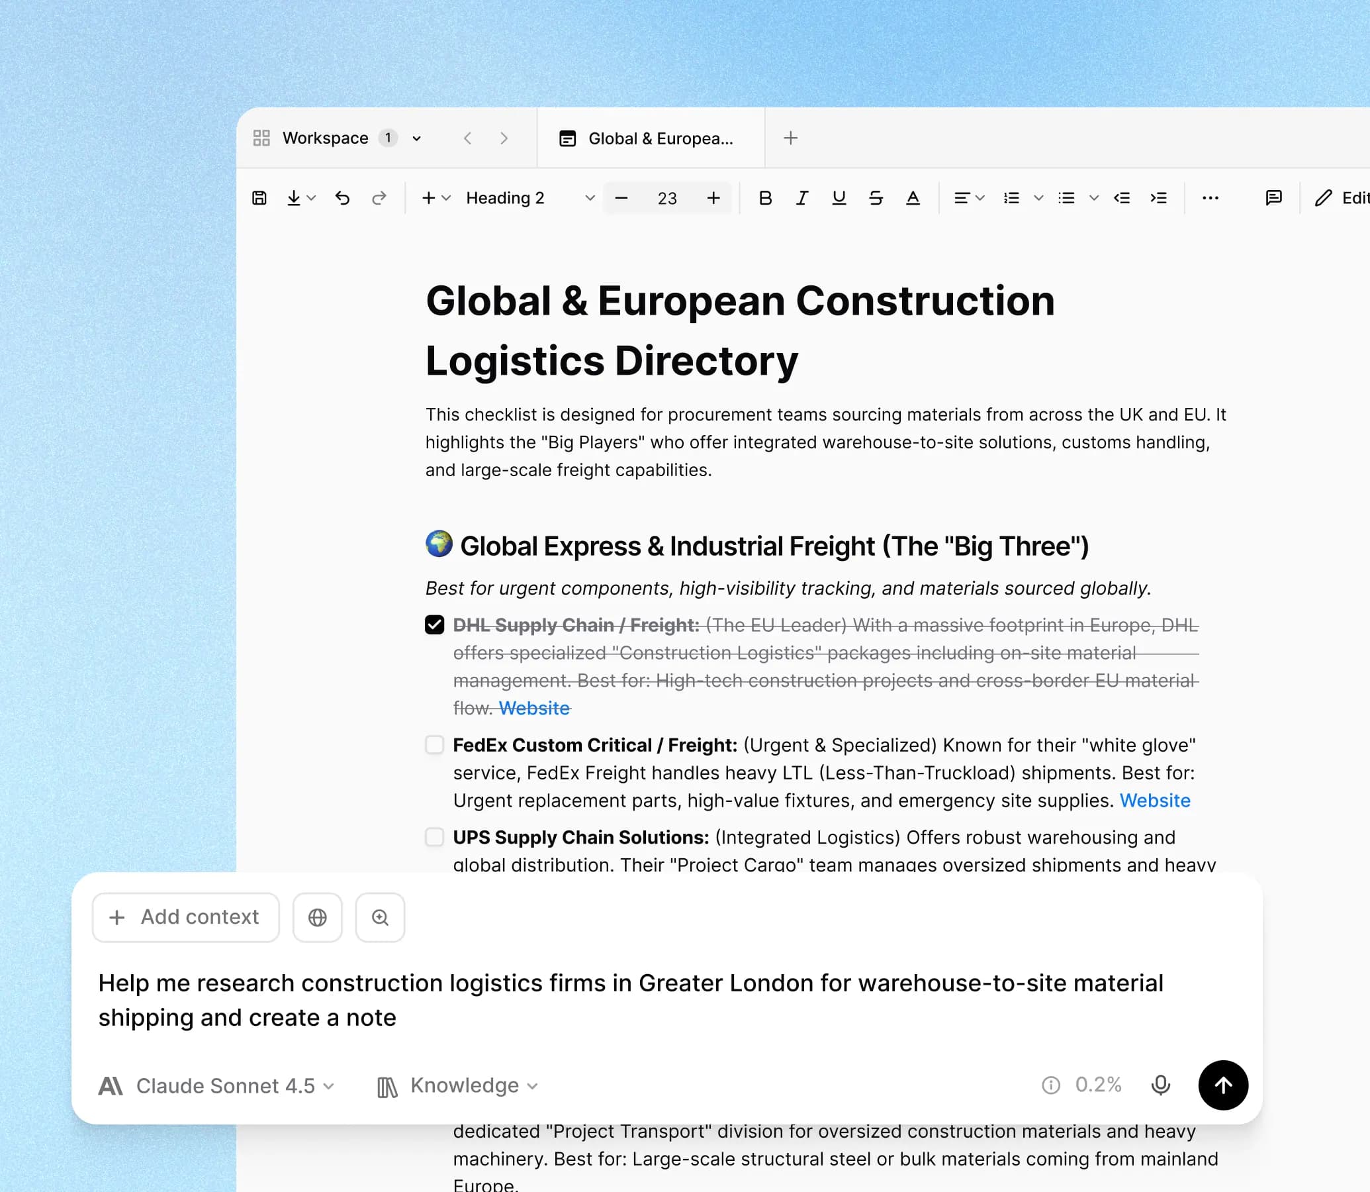Apply strikethrough formatting
Viewport: 1370px width, 1192px height.
tap(876, 197)
